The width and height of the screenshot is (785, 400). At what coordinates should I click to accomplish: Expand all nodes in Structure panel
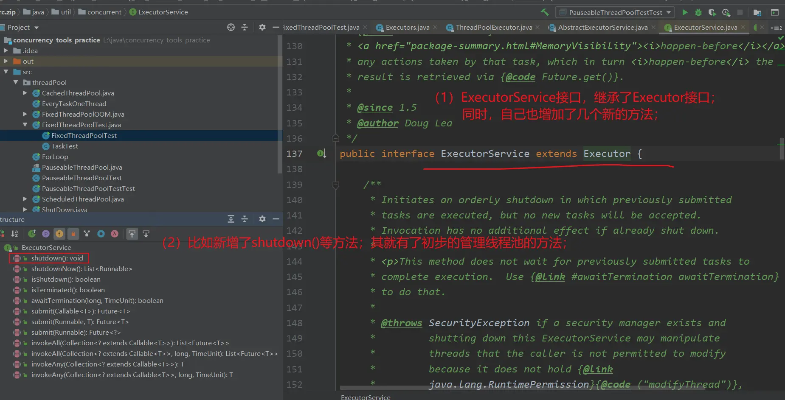pos(231,219)
